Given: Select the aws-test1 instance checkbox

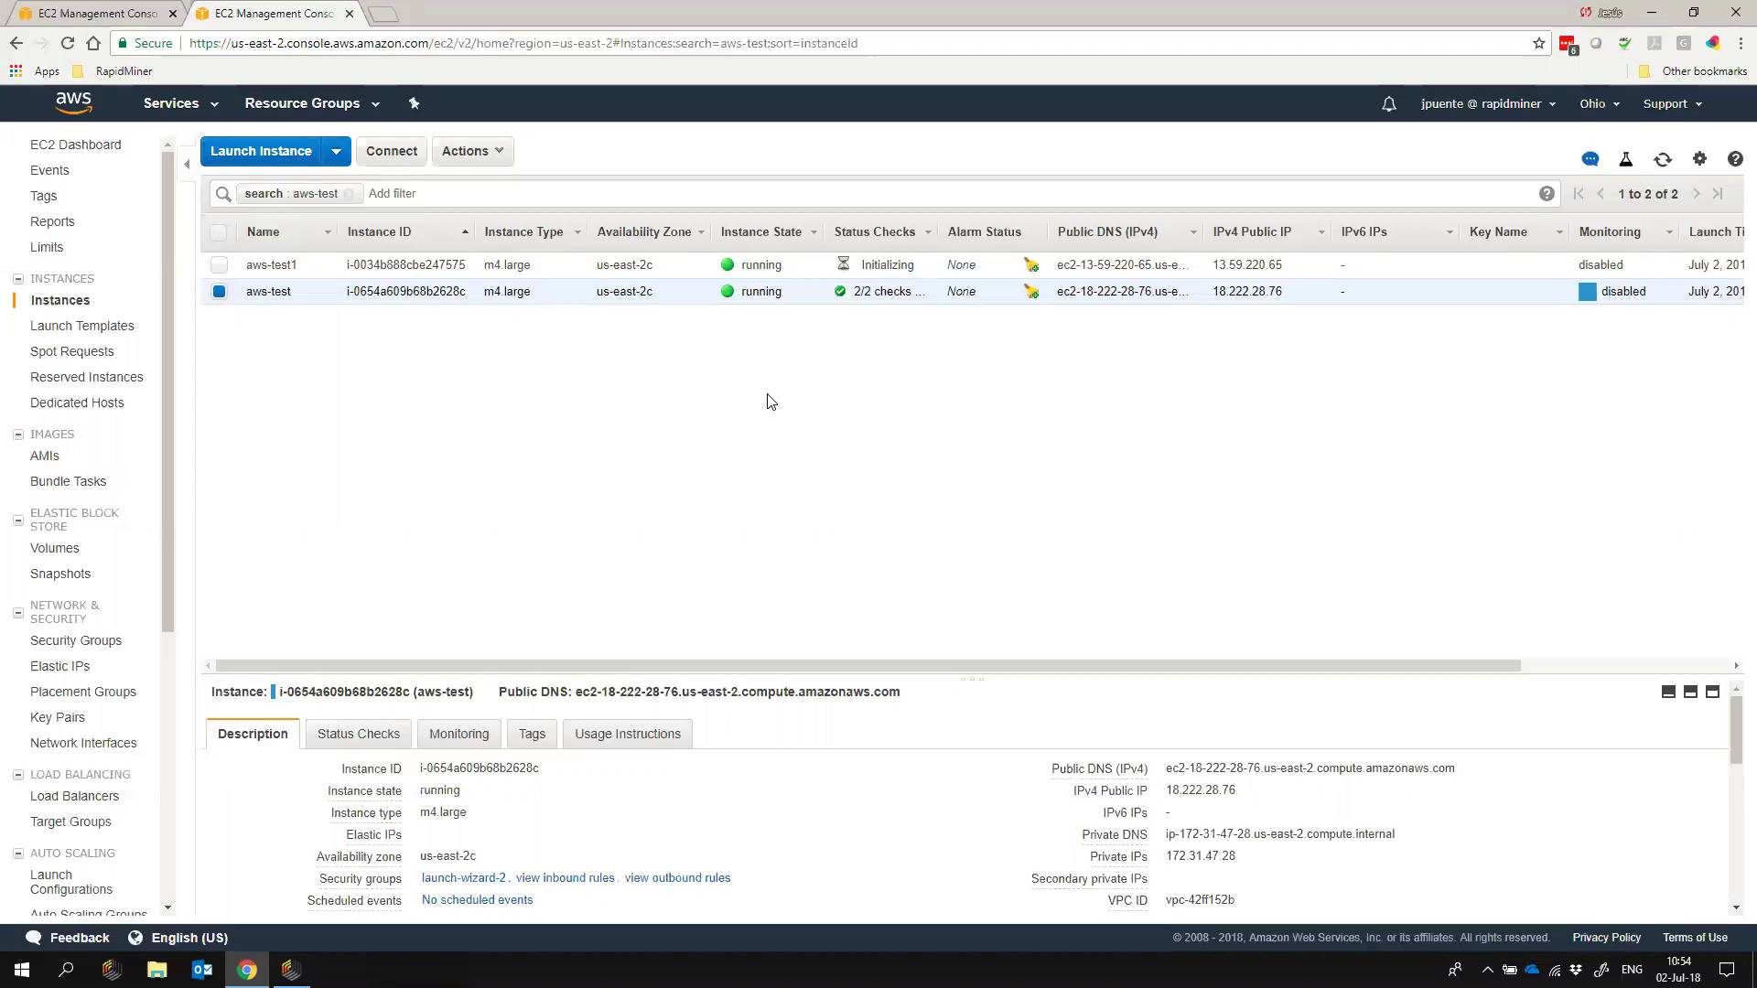Looking at the screenshot, I should coord(219,265).
